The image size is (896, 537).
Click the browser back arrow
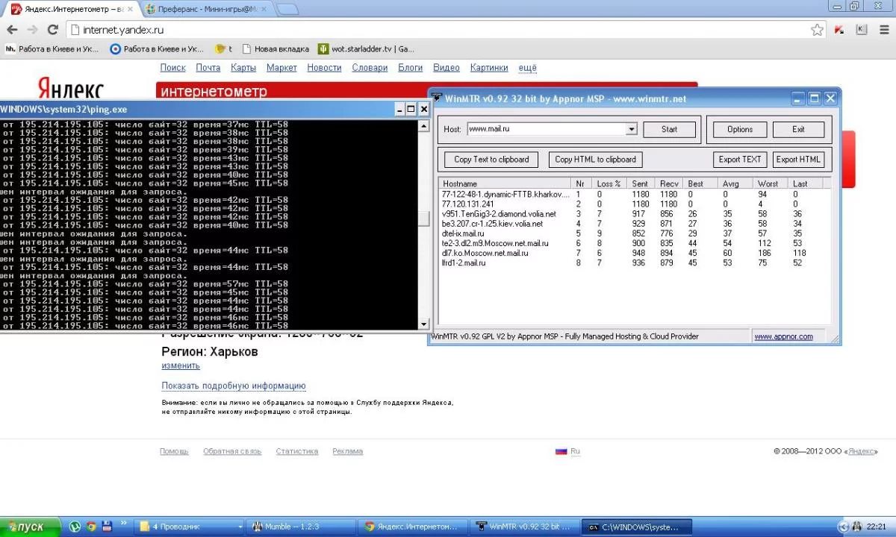point(12,30)
